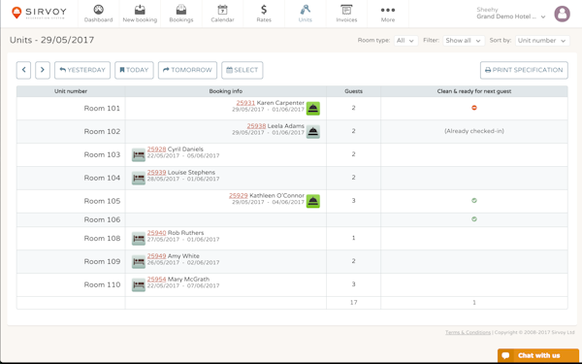Open booking 25928 for Cyril Daniels
The width and height of the screenshot is (582, 364).
coord(156,149)
